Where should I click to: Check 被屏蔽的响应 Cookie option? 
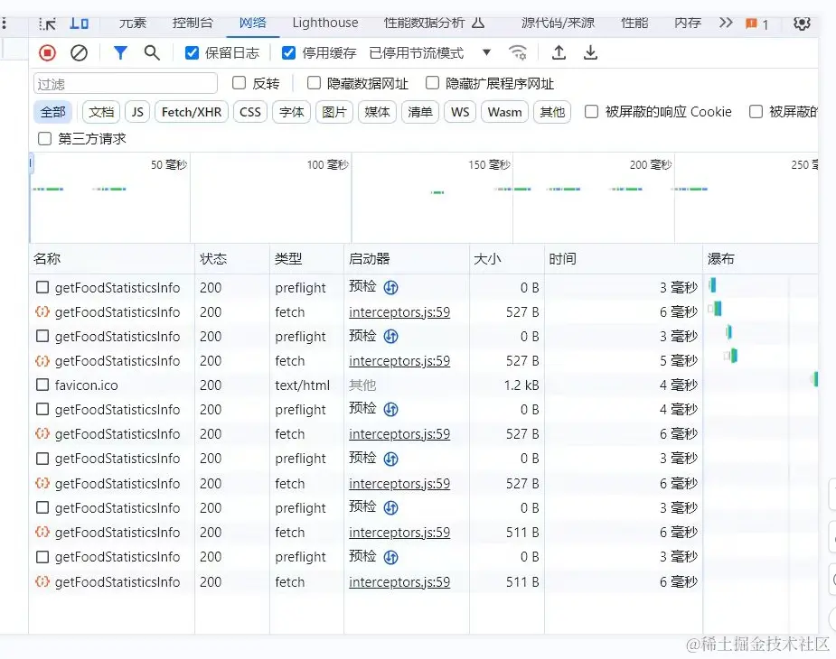(591, 112)
